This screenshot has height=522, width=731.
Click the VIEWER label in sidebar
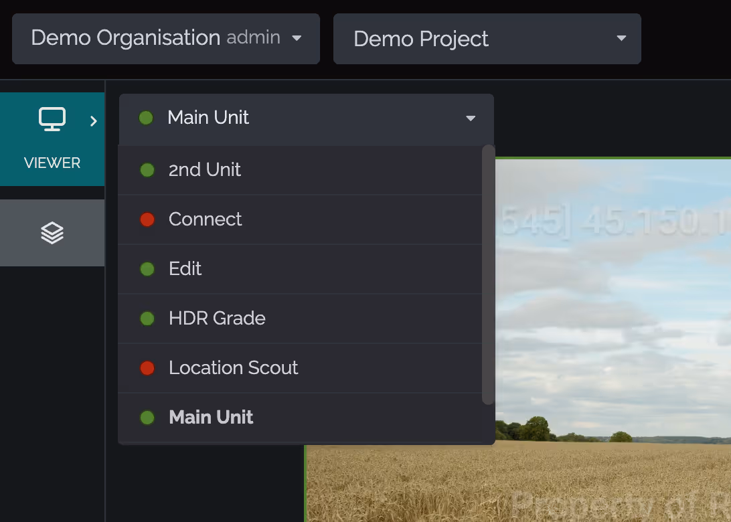pyautogui.click(x=52, y=163)
